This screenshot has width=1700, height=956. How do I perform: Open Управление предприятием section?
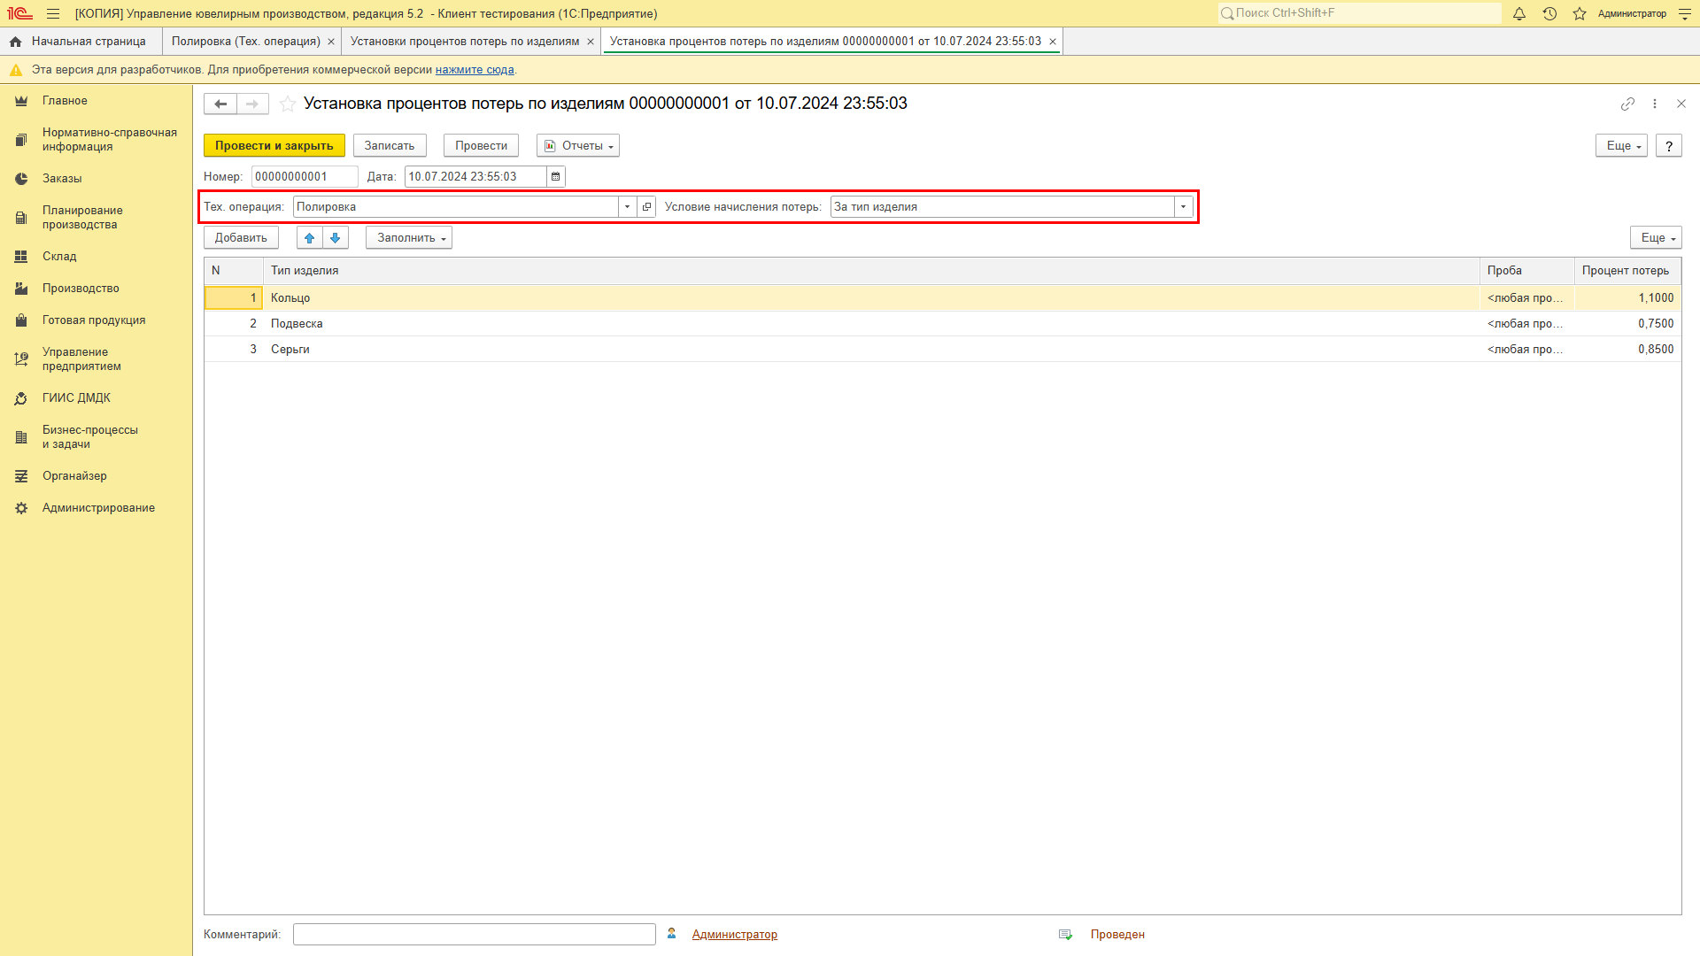pyautogui.click(x=81, y=359)
